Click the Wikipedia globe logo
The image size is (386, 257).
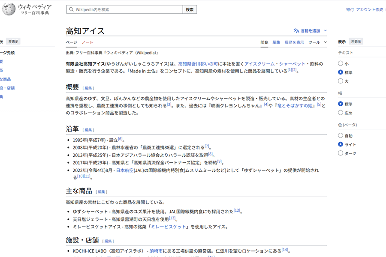[9, 9]
